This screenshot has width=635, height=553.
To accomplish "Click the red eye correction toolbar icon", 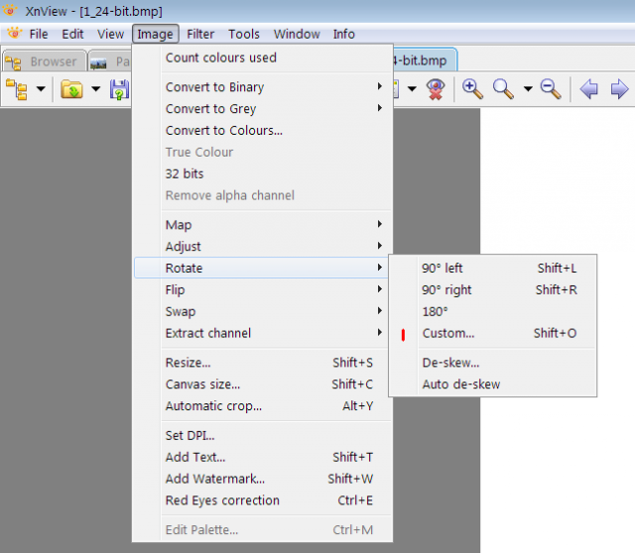I will point(436,89).
